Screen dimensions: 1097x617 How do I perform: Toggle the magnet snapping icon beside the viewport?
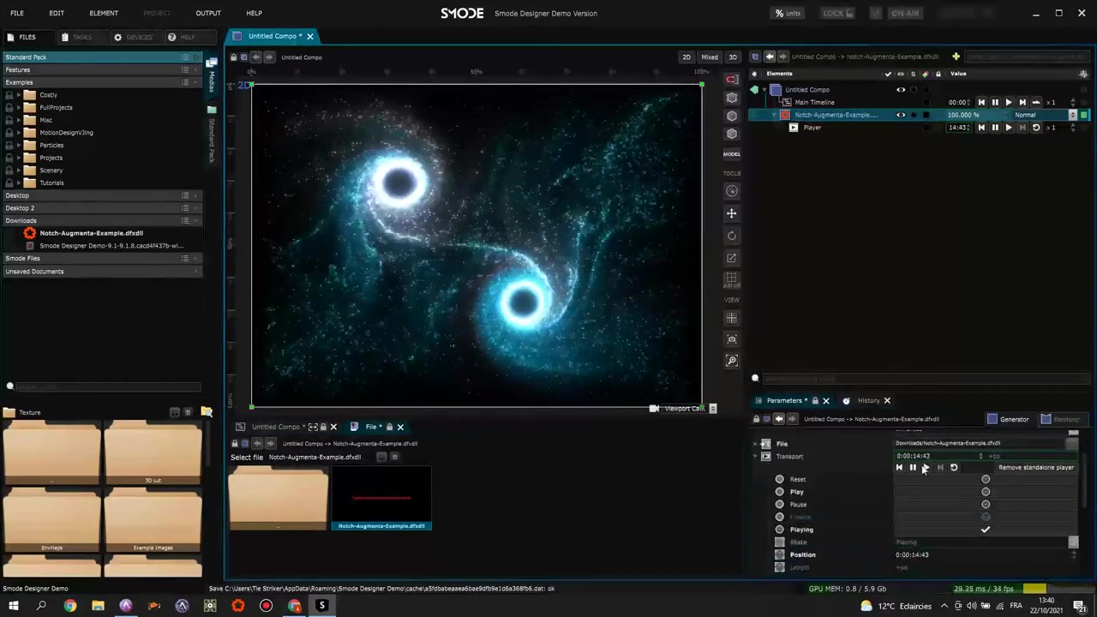(732, 80)
